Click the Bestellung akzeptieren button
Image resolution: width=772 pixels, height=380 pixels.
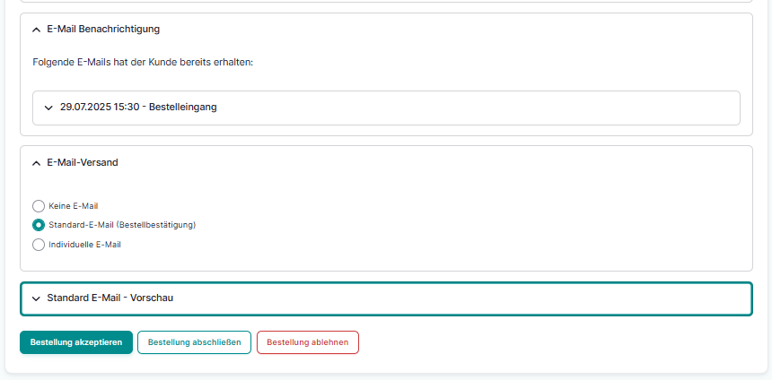click(x=76, y=342)
